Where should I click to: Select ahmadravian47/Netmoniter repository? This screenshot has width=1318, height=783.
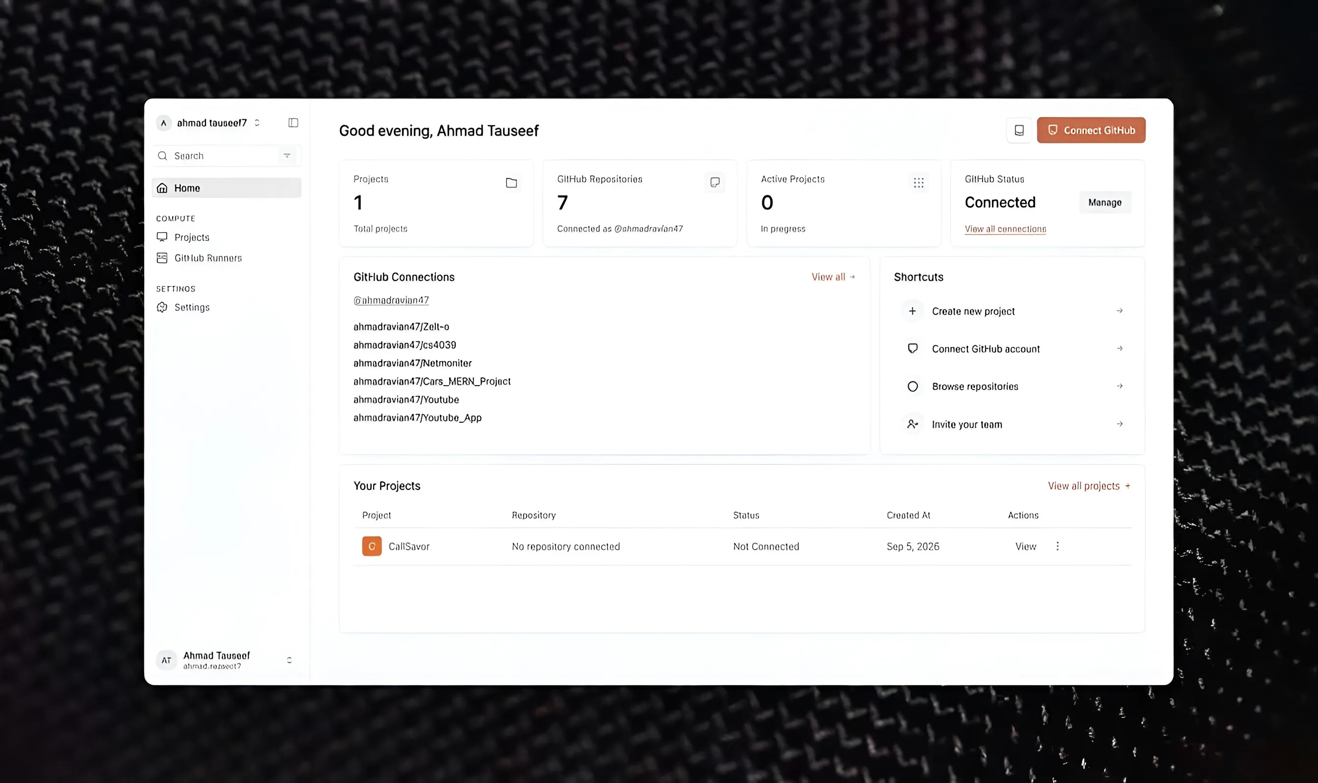[412, 363]
